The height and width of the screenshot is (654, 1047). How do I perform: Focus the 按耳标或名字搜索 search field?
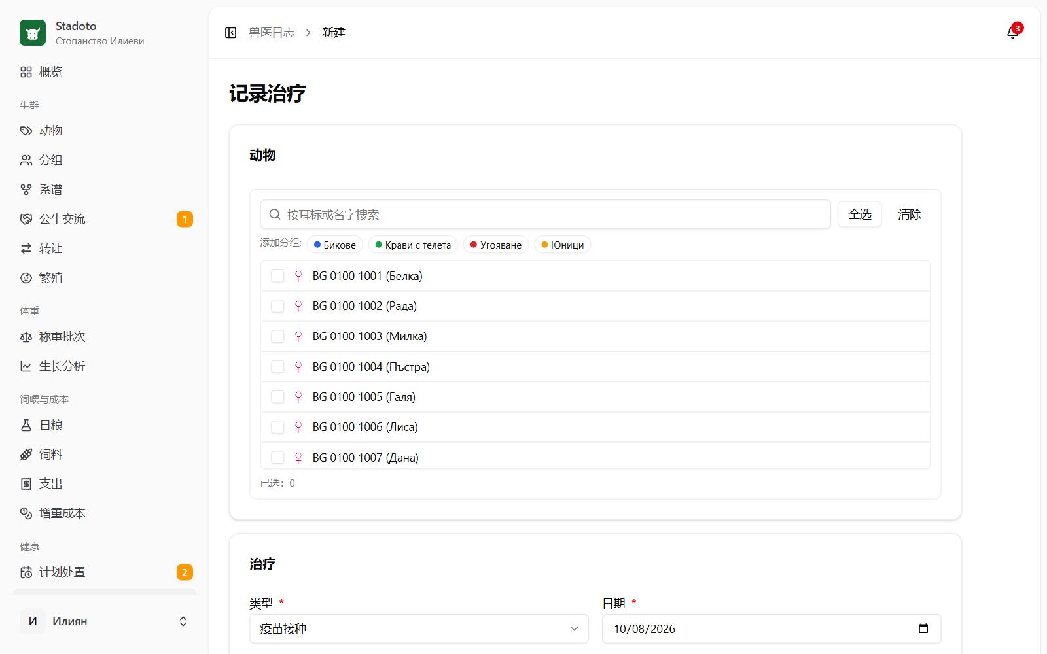point(545,215)
